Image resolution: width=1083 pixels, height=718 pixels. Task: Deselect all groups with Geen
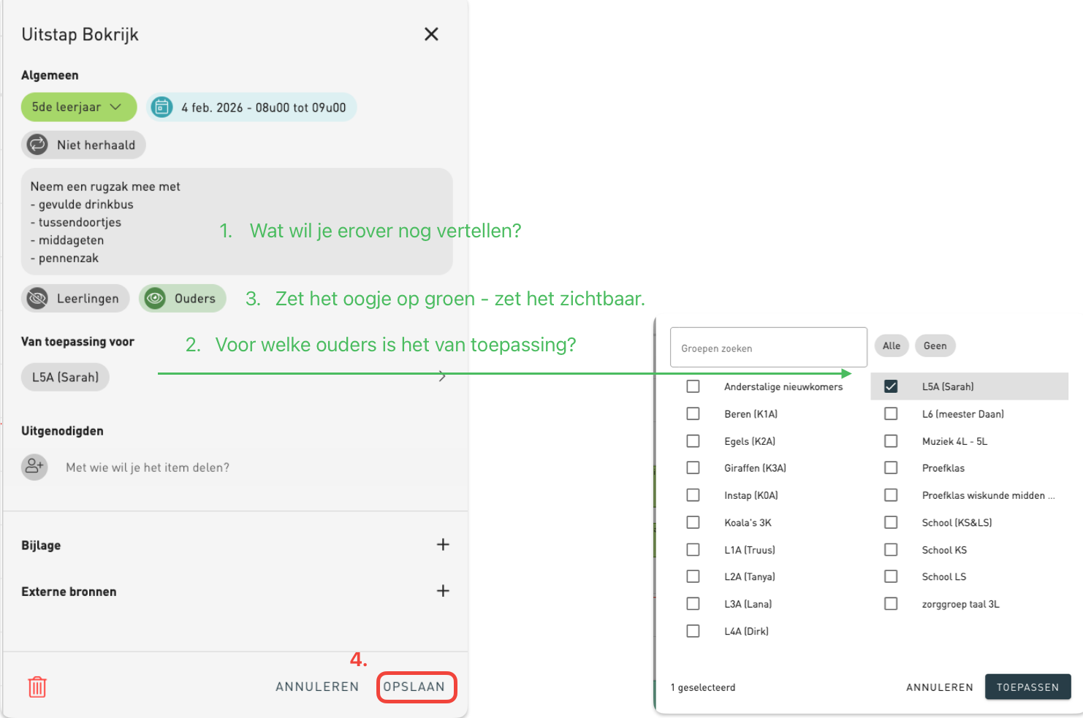click(935, 346)
